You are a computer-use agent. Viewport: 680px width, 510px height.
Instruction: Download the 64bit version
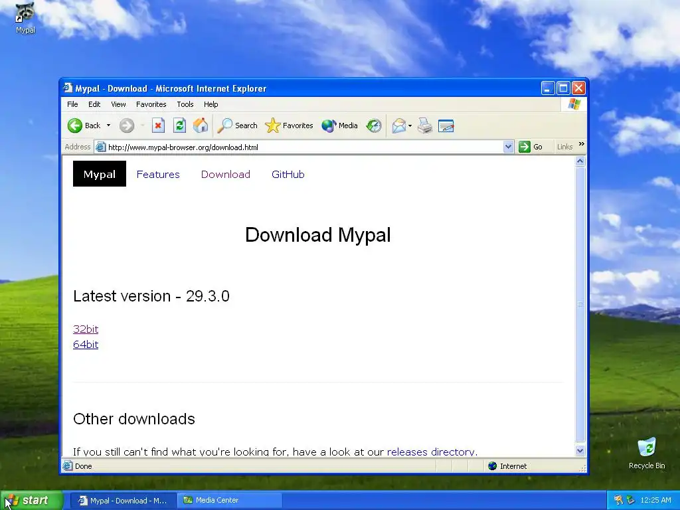point(86,345)
